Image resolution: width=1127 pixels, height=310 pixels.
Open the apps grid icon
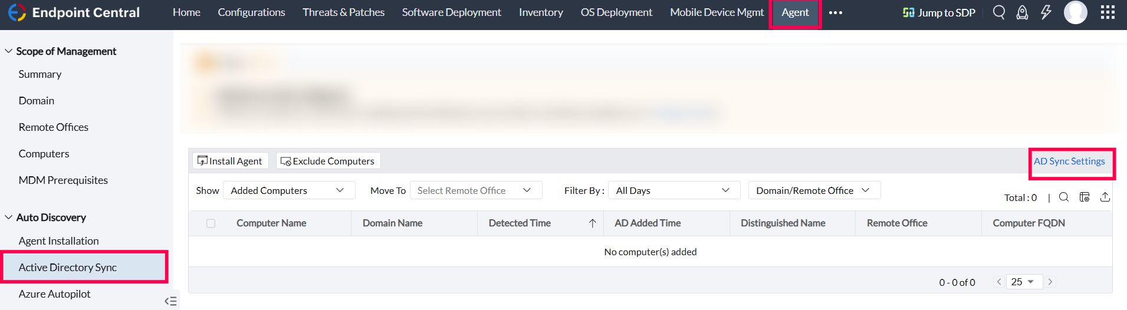click(x=1108, y=12)
